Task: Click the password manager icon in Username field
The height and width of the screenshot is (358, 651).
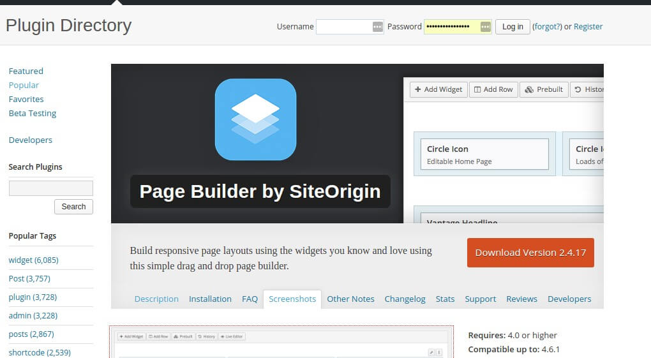Action: pos(377,27)
